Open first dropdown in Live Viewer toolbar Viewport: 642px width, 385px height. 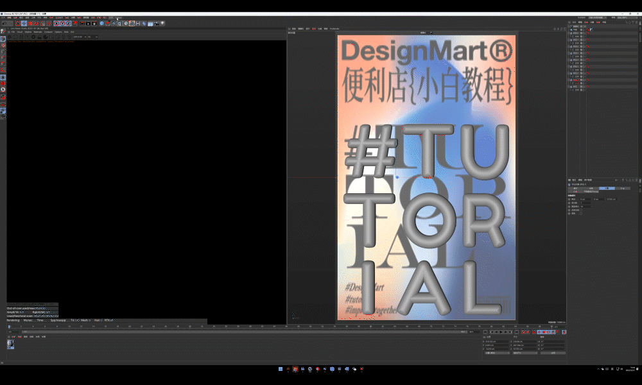pyautogui.click(x=80, y=37)
